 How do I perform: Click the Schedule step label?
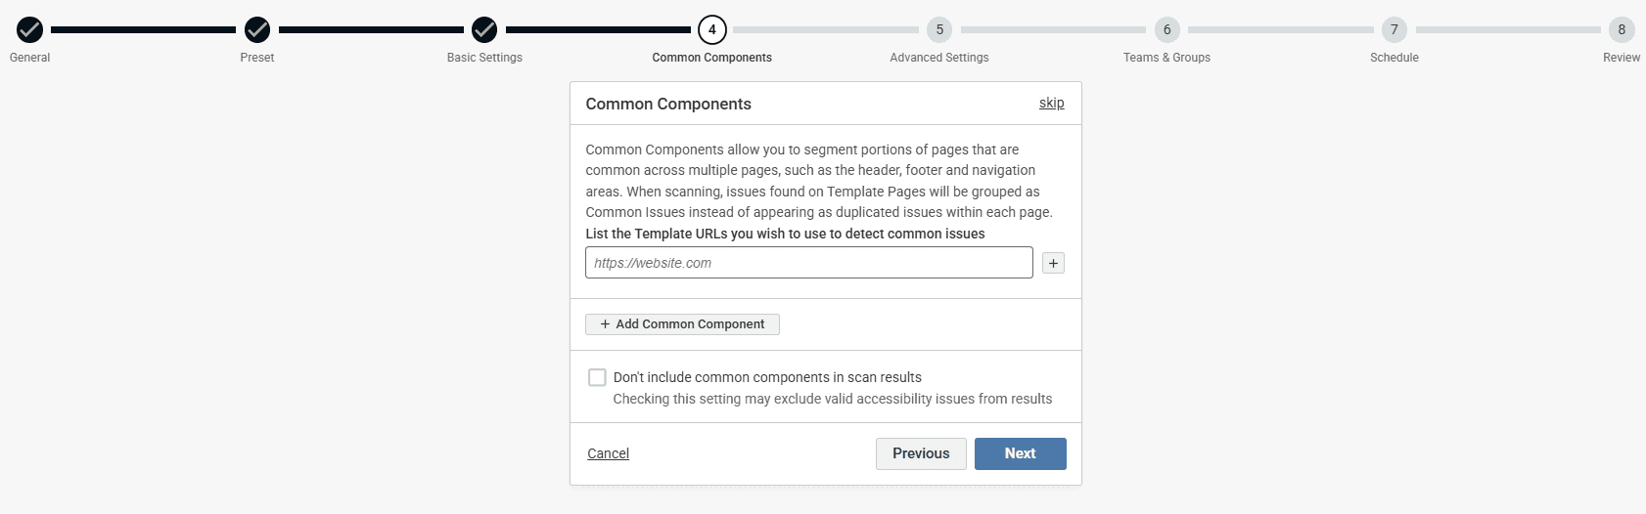(1395, 58)
